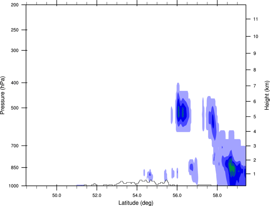Click the 700 pressure tick label
This screenshot has width=270, height=206.
[15, 146]
